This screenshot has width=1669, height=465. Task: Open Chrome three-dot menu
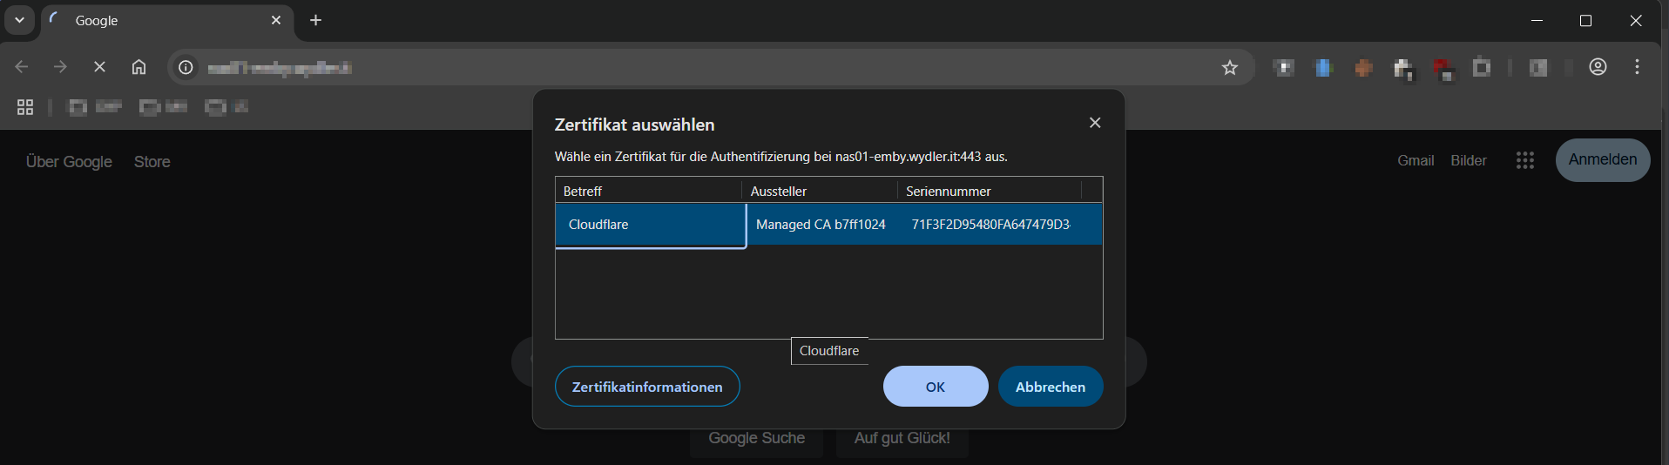(x=1637, y=67)
